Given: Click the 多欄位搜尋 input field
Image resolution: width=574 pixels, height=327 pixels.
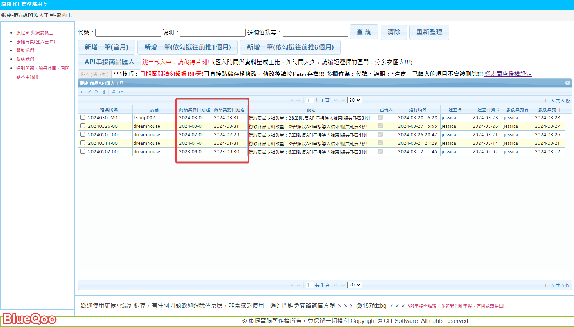Looking at the screenshot, I should (315, 33).
